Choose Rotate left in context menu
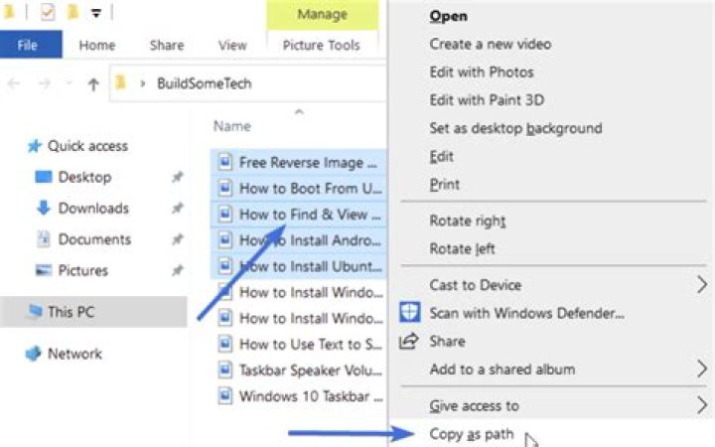The width and height of the screenshot is (715, 447). [x=462, y=249]
